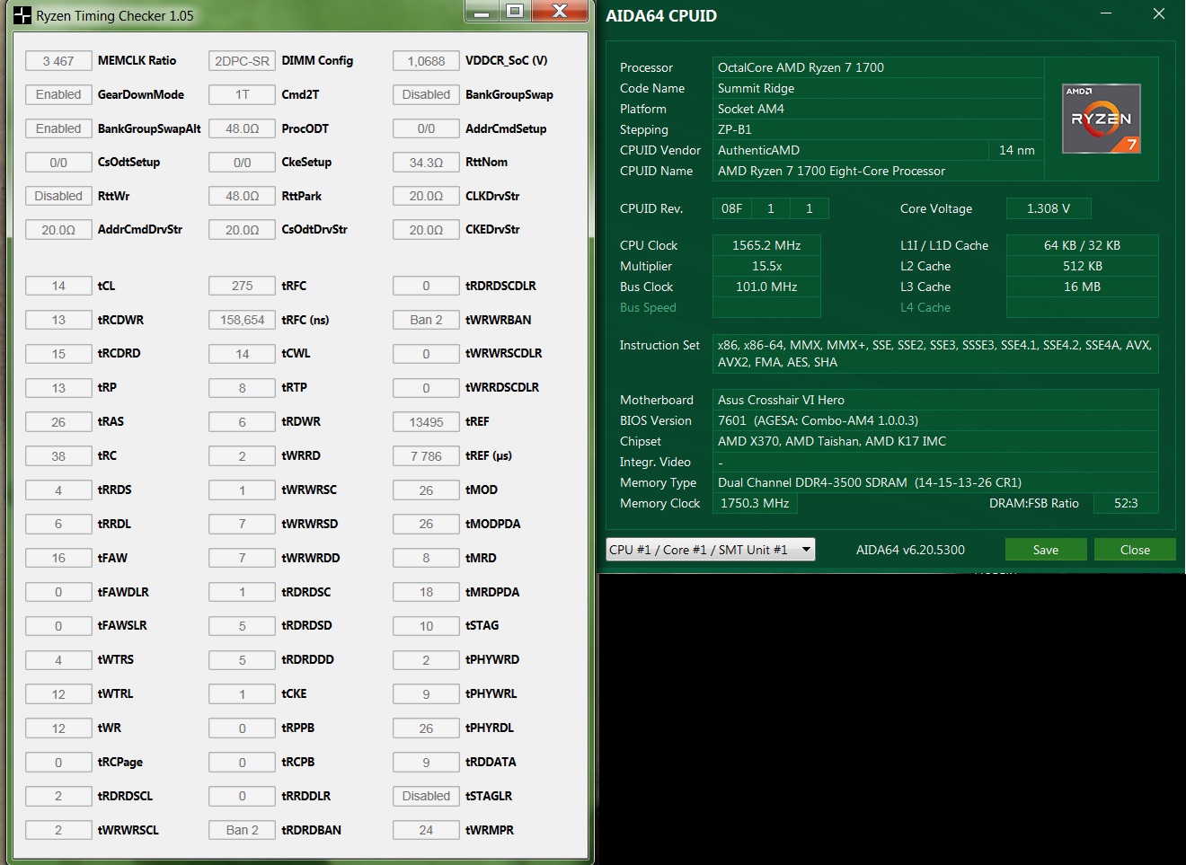Select the tRFC (ns) value 158,654
The image size is (1186, 865).
click(242, 320)
